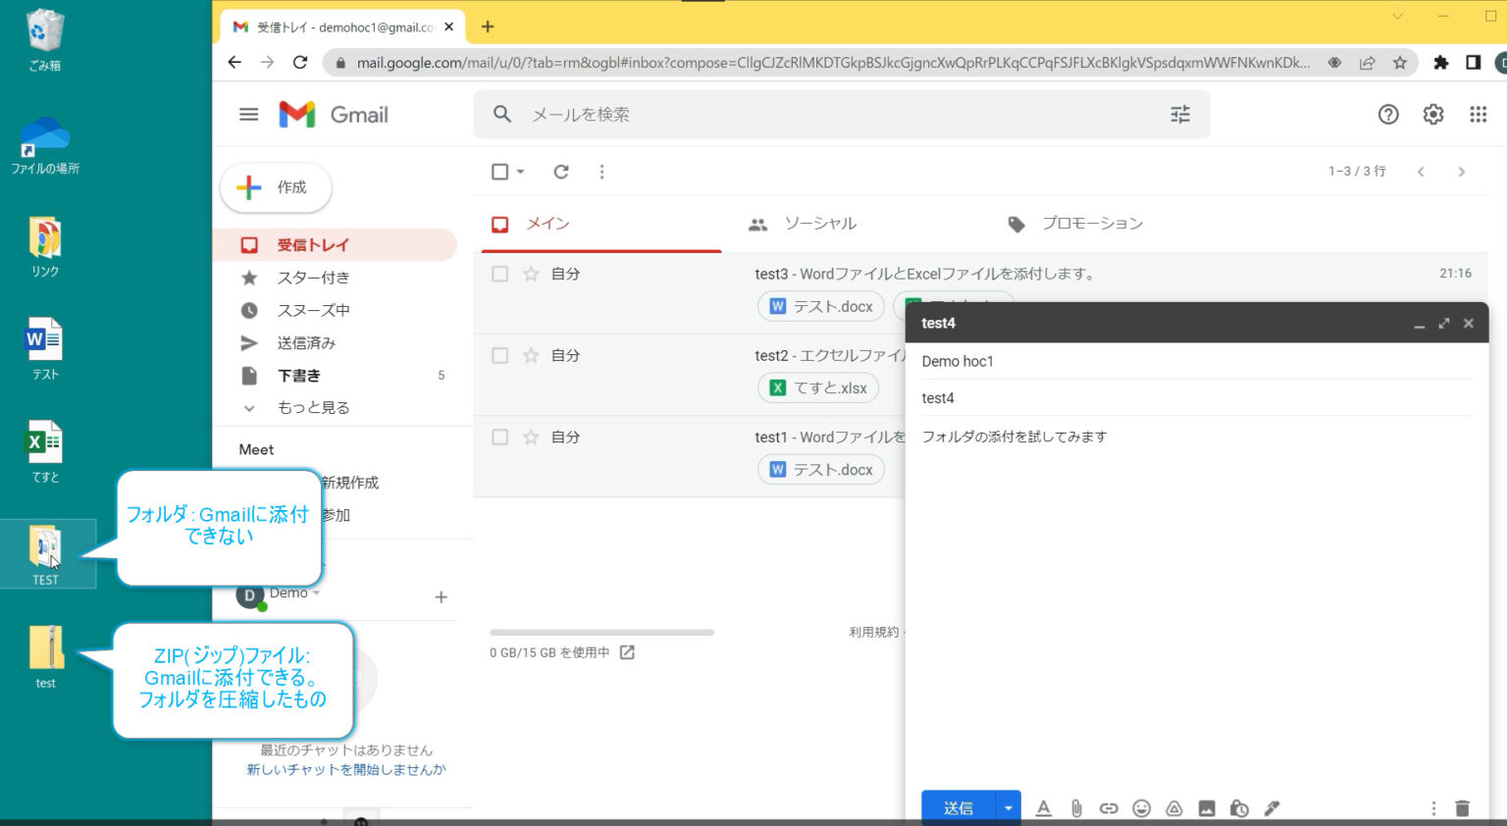
Task: Open the inbox toolbar more options
Action: (601, 172)
